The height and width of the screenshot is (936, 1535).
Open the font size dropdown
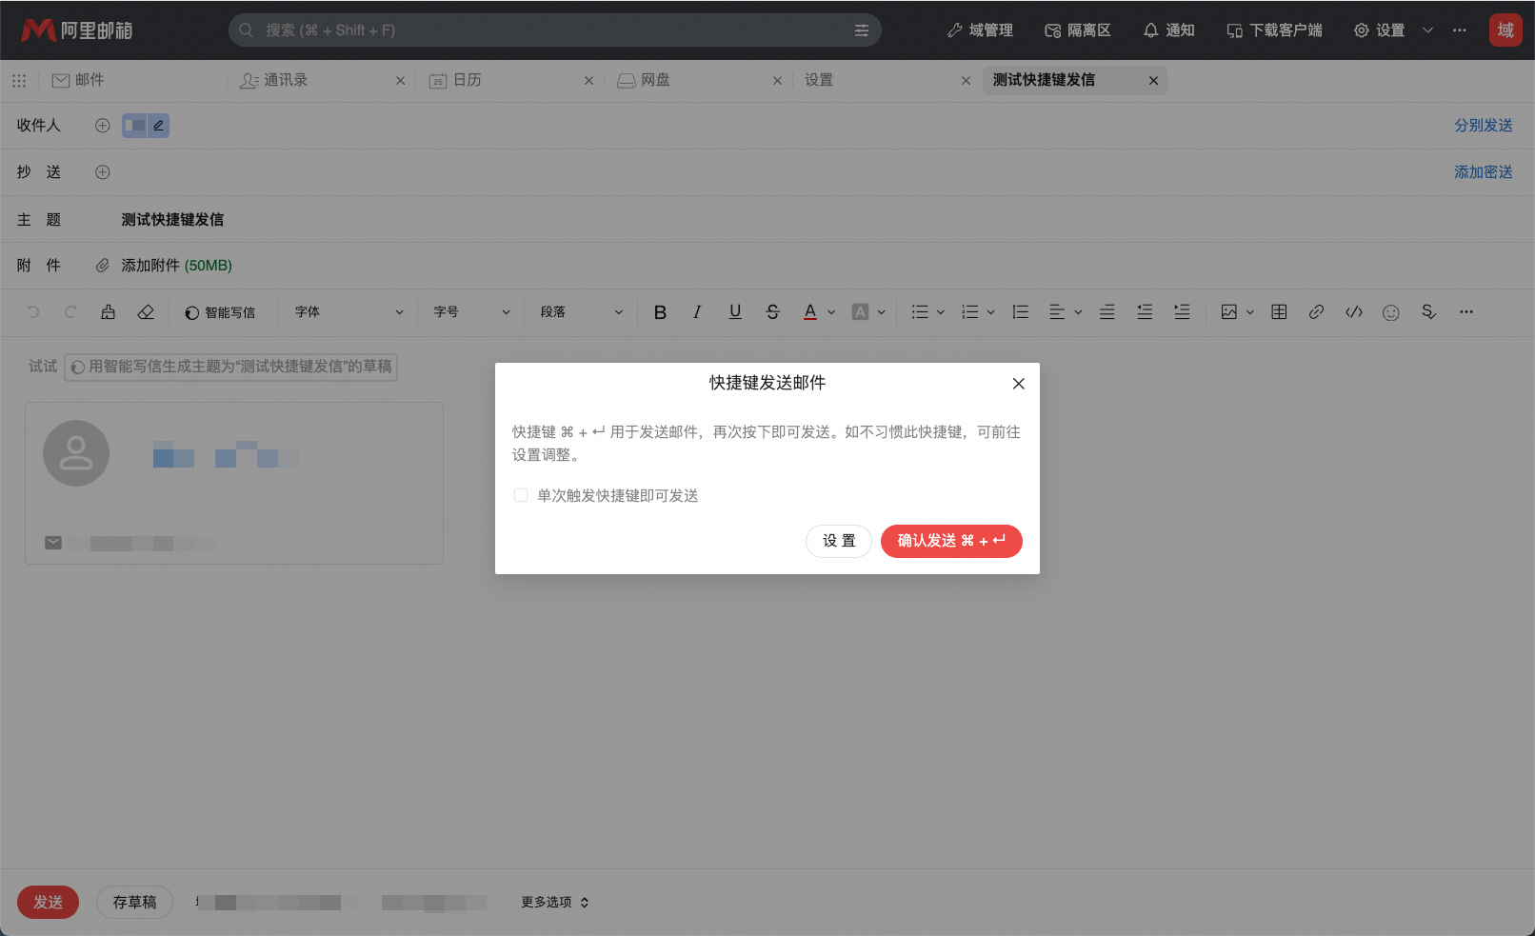tap(471, 312)
